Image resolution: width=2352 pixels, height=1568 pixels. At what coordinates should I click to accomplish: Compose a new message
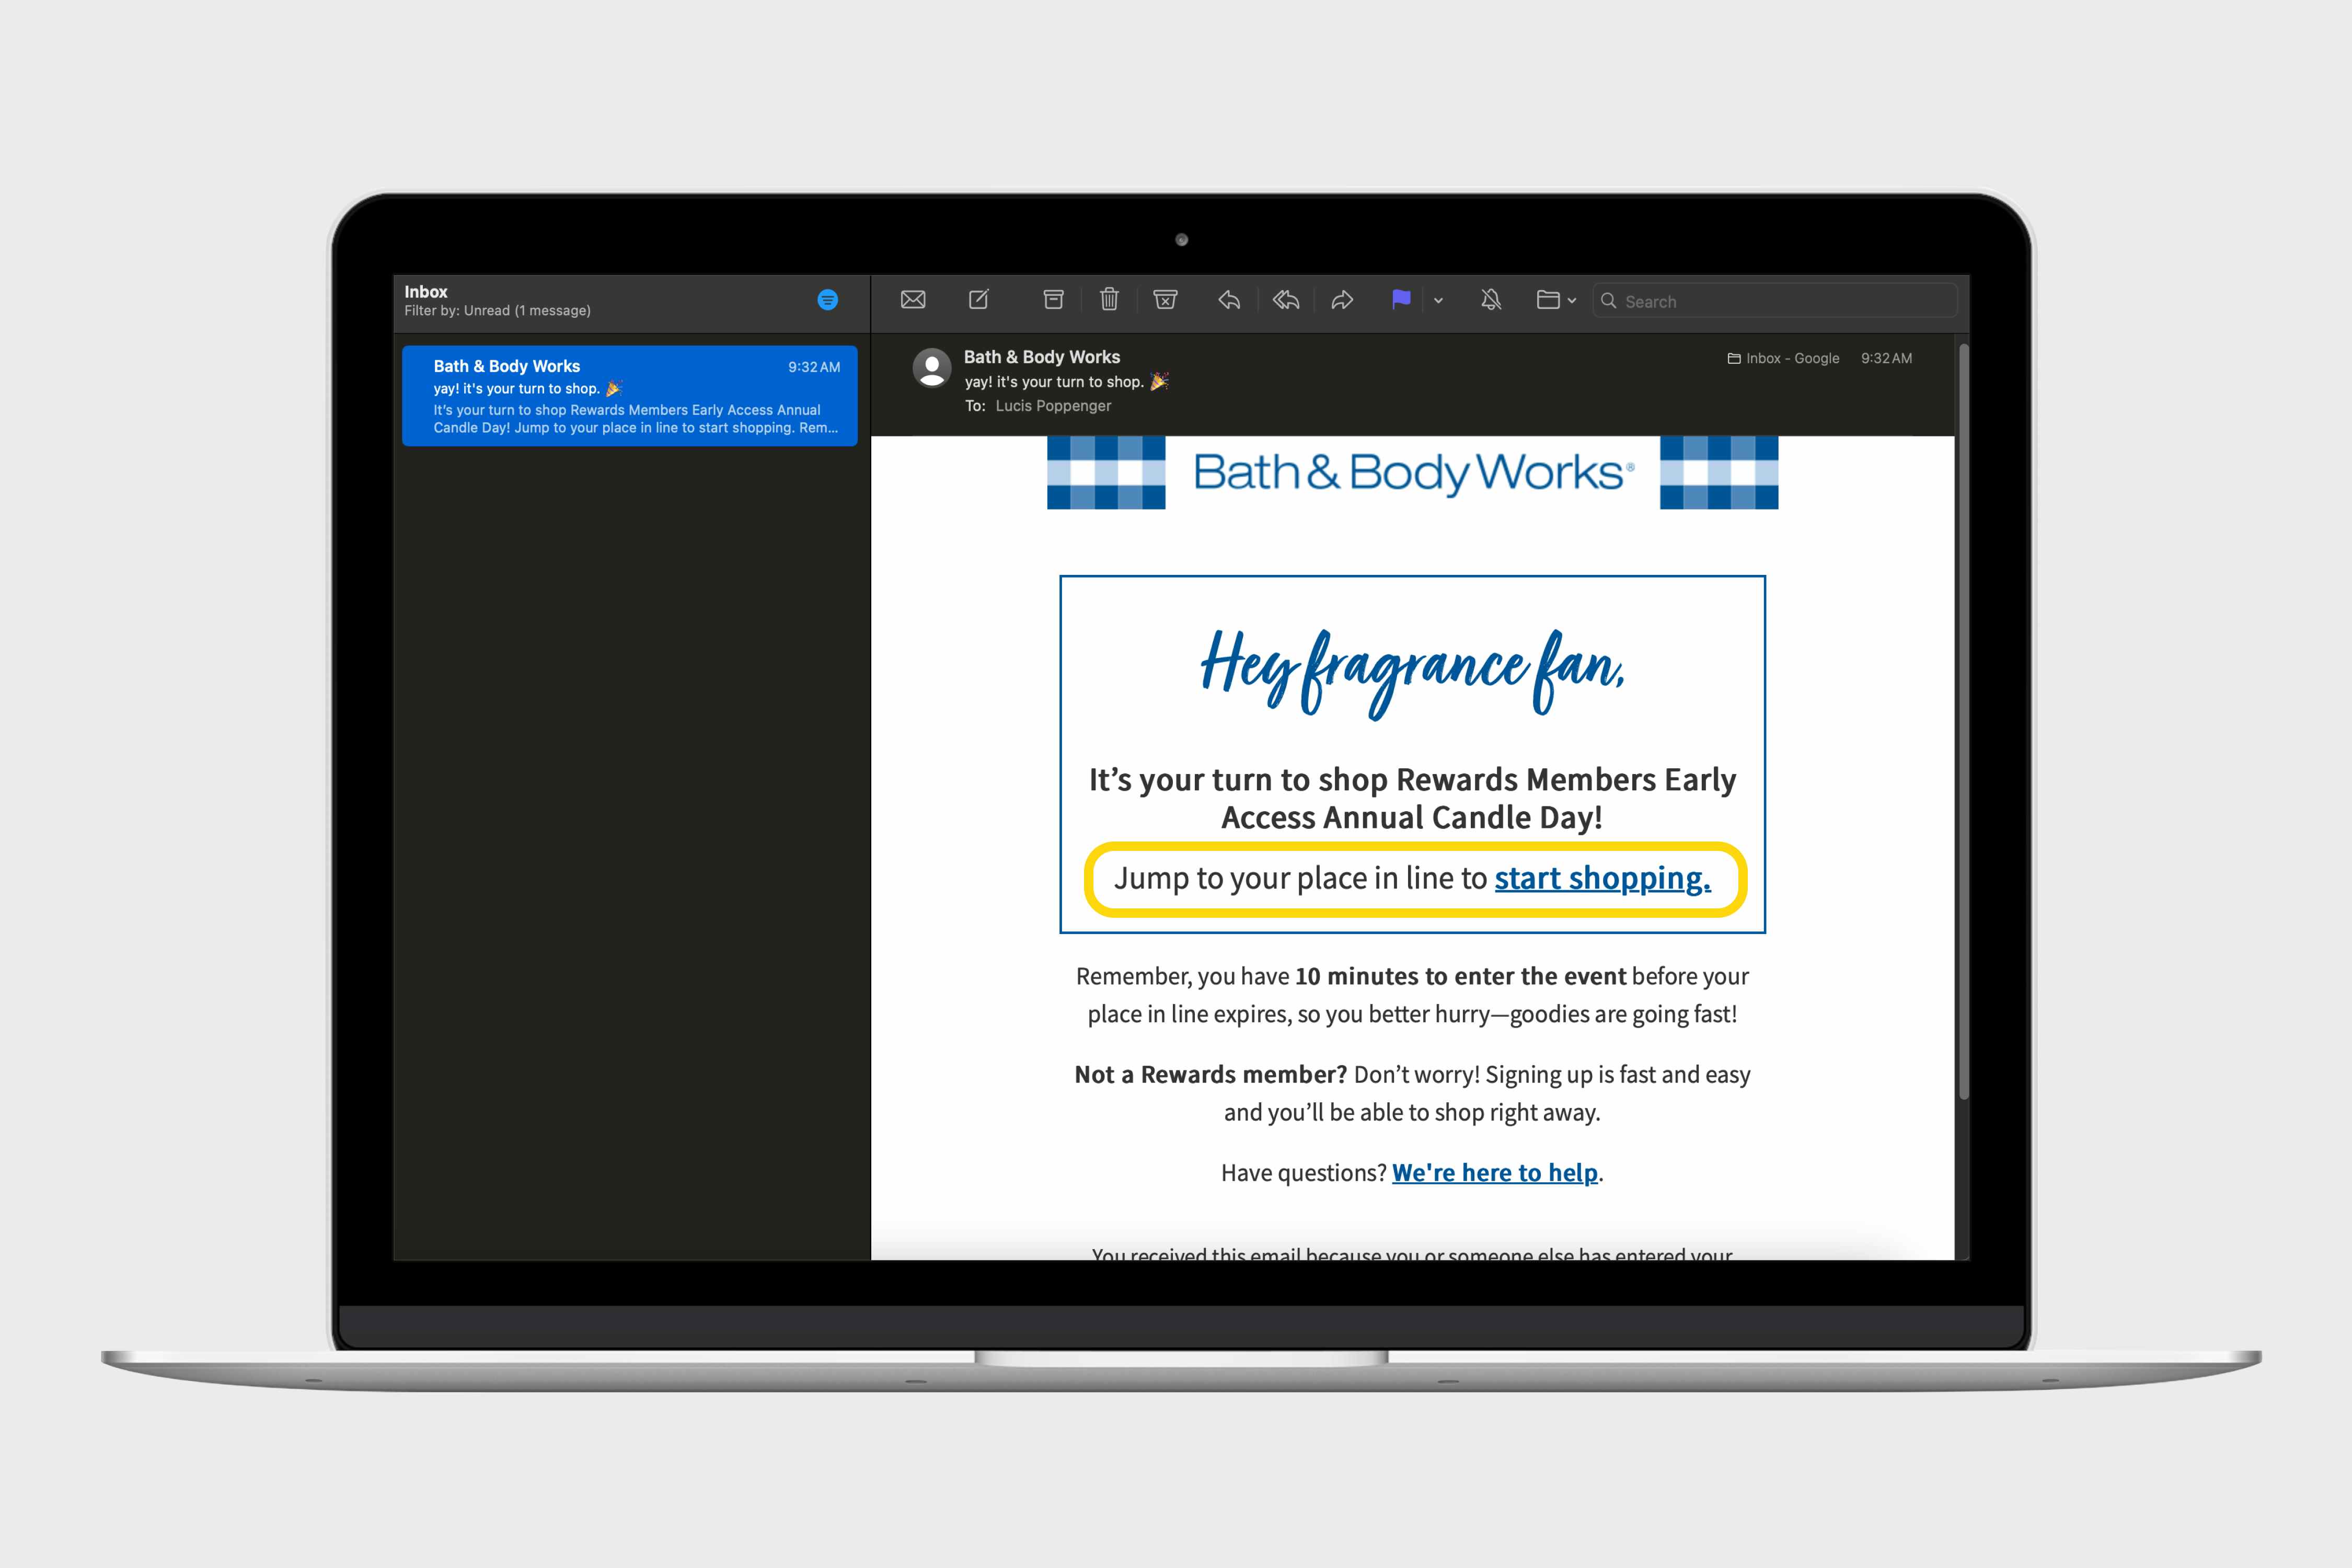pyautogui.click(x=979, y=300)
